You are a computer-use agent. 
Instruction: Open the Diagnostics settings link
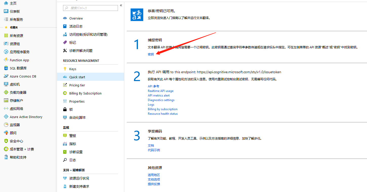[161, 100]
